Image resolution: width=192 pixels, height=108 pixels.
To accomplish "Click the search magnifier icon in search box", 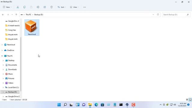I will pyautogui.click(x=187, y=15).
